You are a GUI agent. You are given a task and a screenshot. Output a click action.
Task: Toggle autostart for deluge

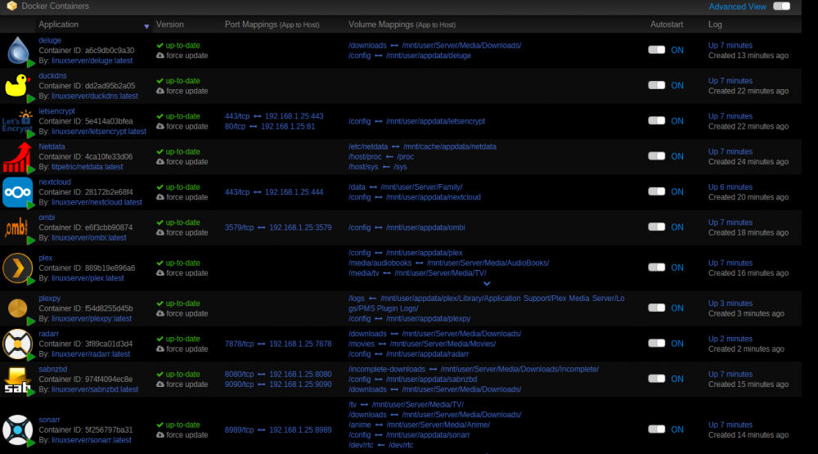pos(656,50)
